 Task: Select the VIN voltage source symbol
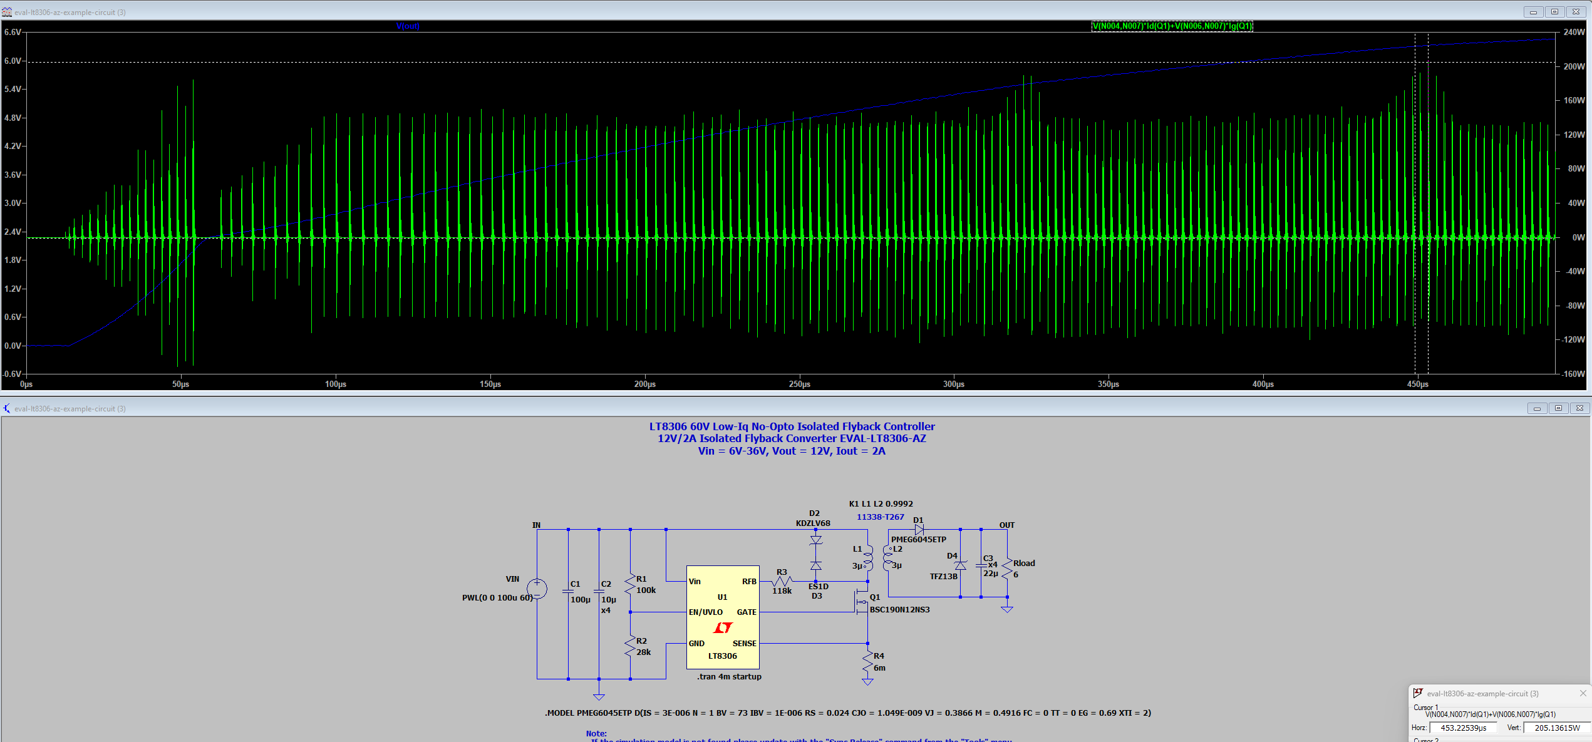(x=537, y=589)
